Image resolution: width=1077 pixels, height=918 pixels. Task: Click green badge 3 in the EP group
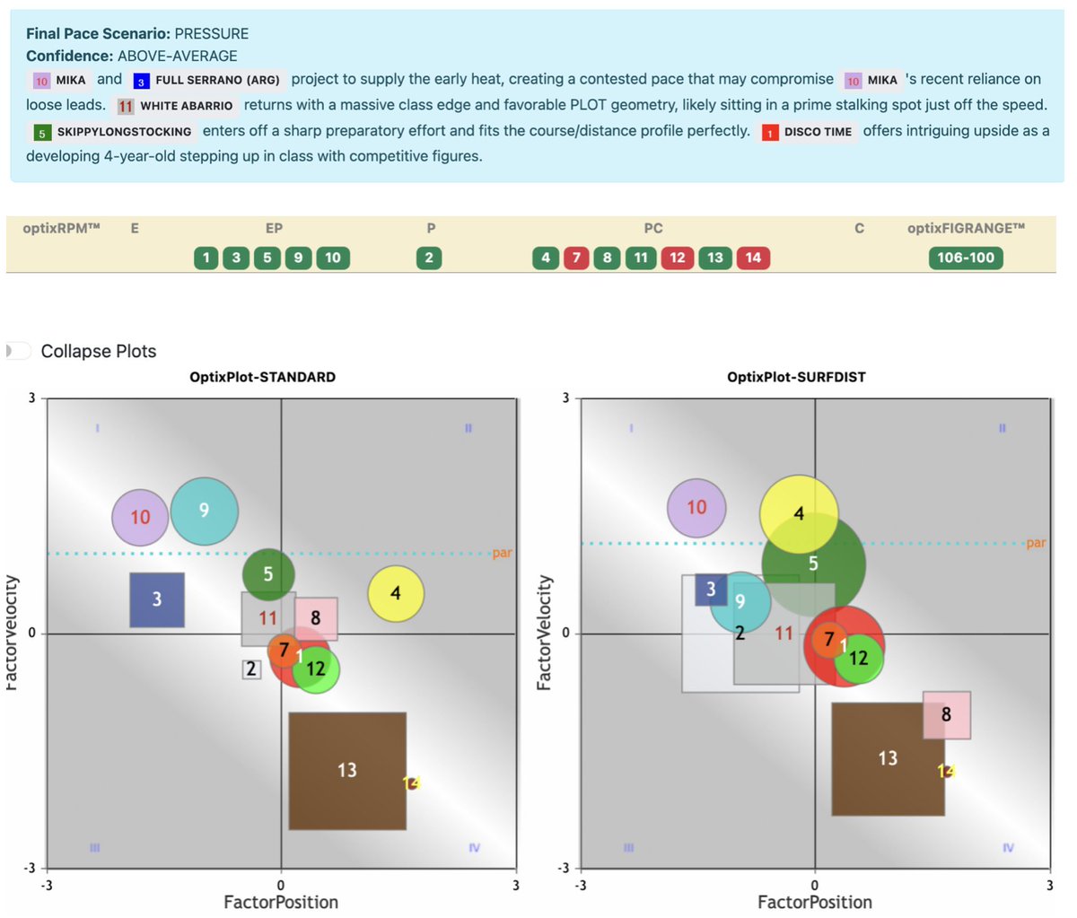(x=236, y=258)
